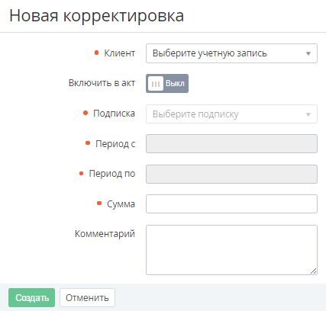Click the Сумма field label
This screenshot has width=326, height=314.
coord(121,203)
